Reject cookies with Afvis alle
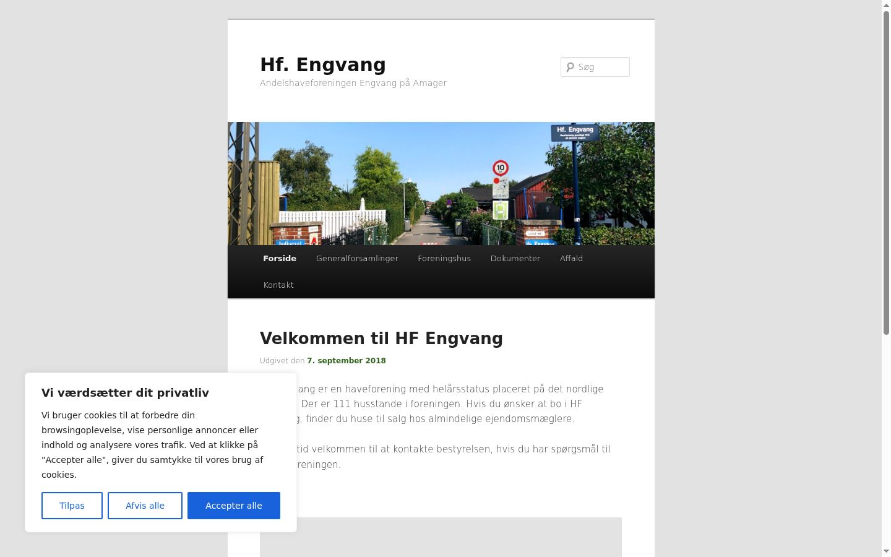Screen dimensions: 891x557 point(145,506)
